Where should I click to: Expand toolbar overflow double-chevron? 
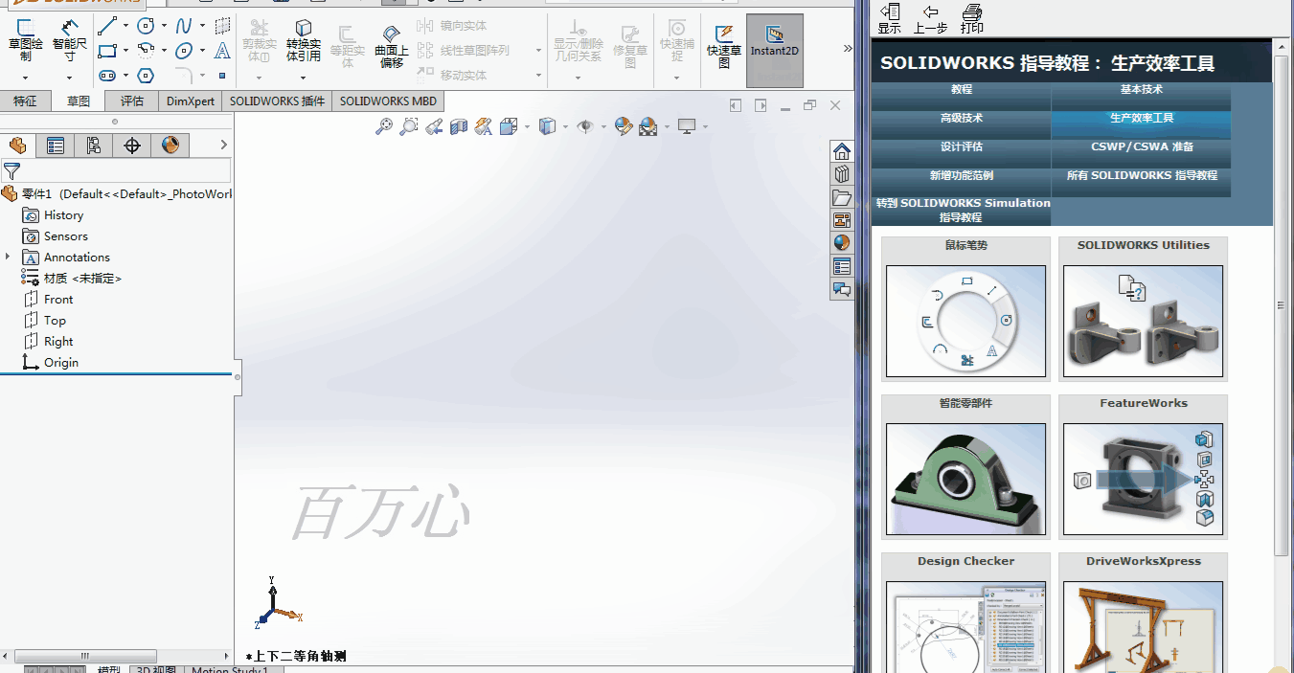tap(847, 48)
